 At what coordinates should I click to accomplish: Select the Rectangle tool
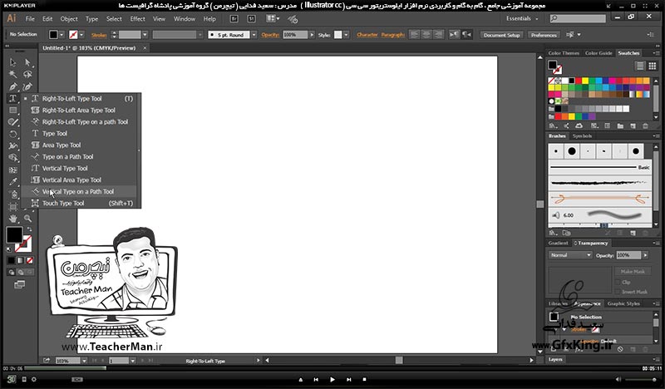[x=12, y=111]
